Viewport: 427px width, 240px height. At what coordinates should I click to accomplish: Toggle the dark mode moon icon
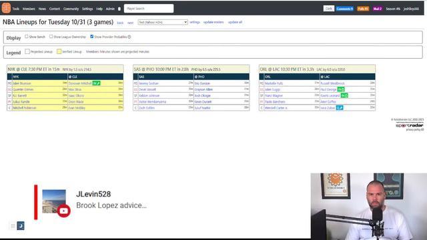[x=21, y=225]
